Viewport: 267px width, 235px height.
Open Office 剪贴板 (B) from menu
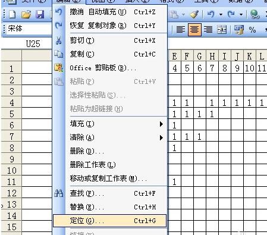(x=110, y=68)
